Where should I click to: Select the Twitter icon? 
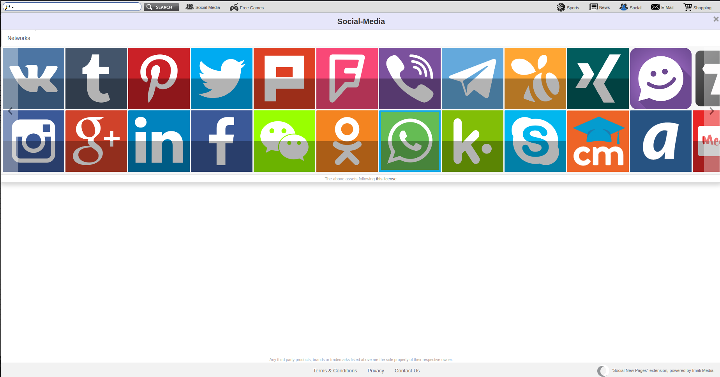click(x=221, y=78)
